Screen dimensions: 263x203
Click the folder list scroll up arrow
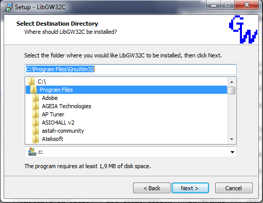pos(232,82)
